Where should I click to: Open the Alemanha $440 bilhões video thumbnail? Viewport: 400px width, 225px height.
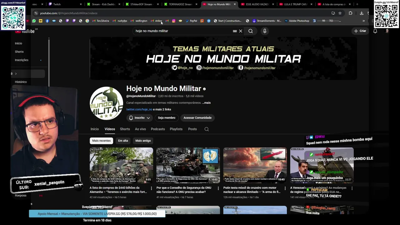121,165
